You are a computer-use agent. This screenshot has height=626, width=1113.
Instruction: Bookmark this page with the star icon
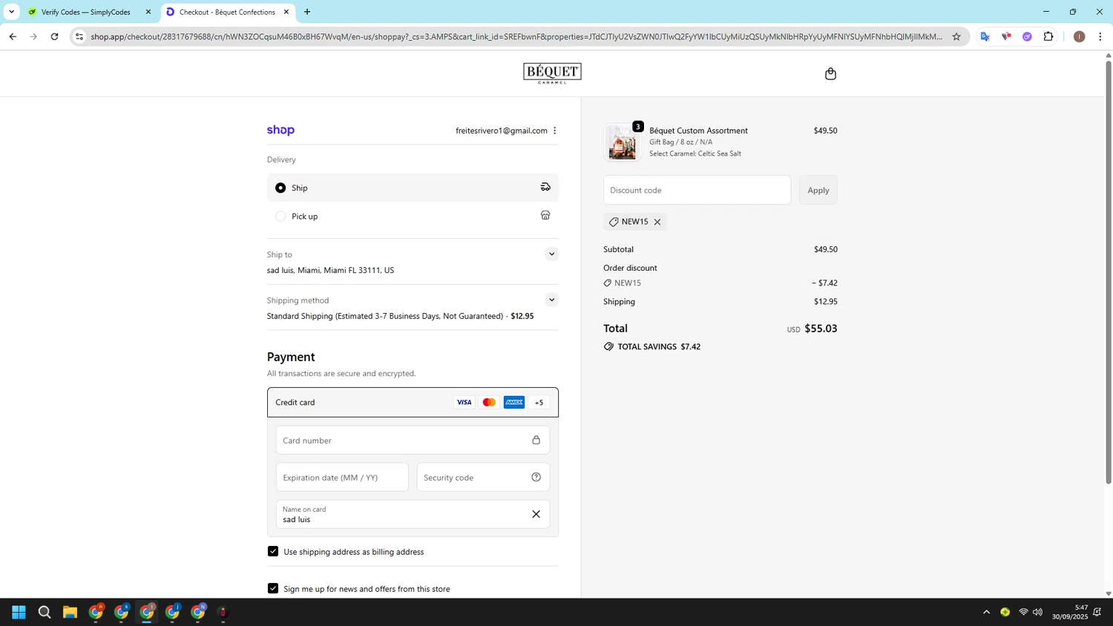tap(956, 36)
